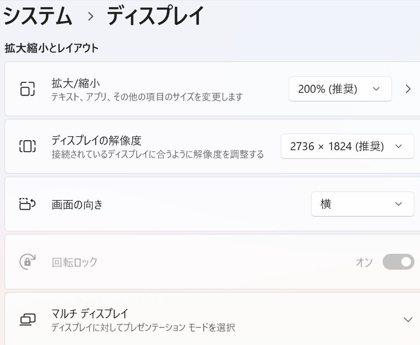Open the 2736 × 1824 (推奨) resolution dropdown
420x345 pixels.
pyautogui.click(x=347, y=146)
